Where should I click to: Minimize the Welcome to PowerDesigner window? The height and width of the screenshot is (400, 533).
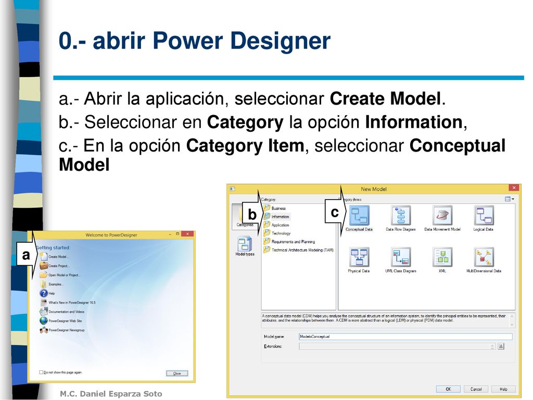[170, 234]
